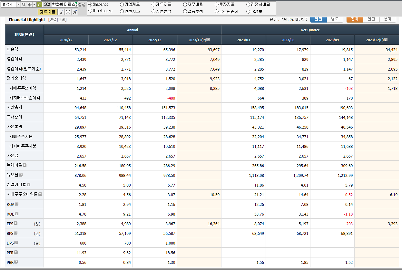Click the 자본금 row label

pos(12,156)
